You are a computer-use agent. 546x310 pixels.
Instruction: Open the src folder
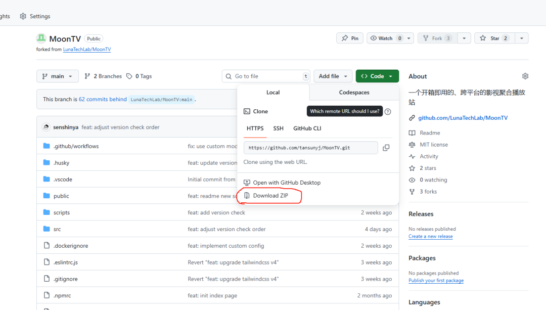[x=57, y=229]
